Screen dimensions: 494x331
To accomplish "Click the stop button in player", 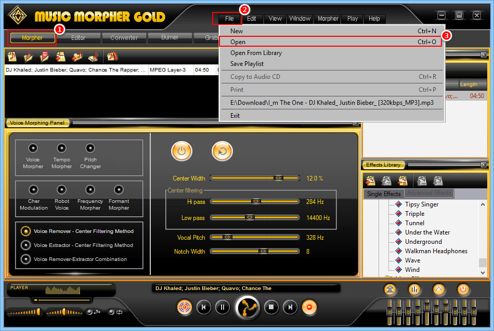I will tap(271, 307).
